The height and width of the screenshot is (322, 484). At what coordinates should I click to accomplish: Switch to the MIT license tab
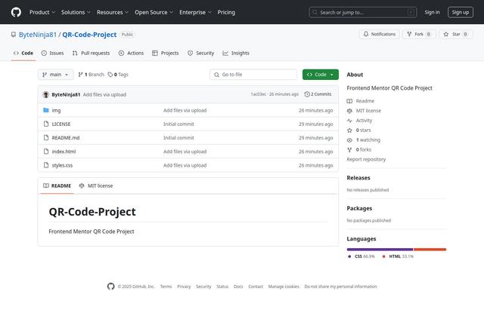coord(96,186)
